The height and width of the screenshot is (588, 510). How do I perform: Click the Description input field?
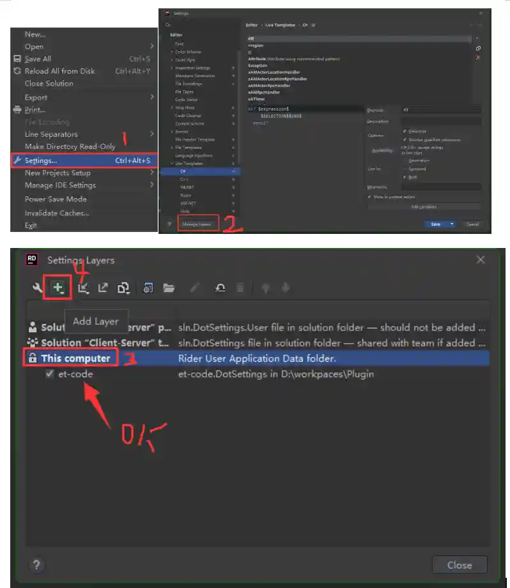[441, 121]
